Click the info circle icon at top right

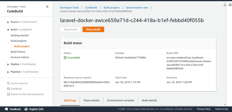(230, 5)
